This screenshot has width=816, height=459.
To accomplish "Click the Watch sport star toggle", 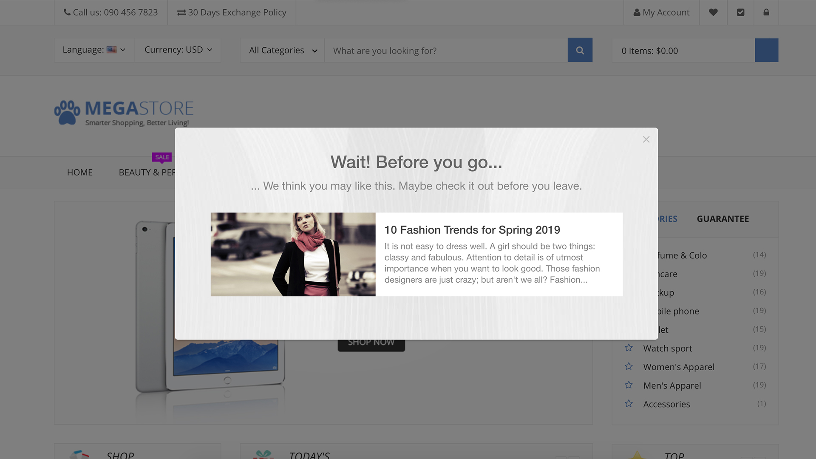I will click(x=629, y=348).
